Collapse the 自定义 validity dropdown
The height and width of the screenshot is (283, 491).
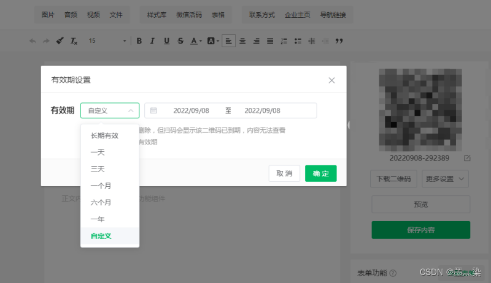pyautogui.click(x=110, y=111)
